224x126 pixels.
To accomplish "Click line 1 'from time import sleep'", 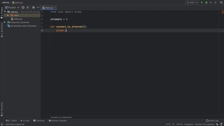I will point(66,12).
